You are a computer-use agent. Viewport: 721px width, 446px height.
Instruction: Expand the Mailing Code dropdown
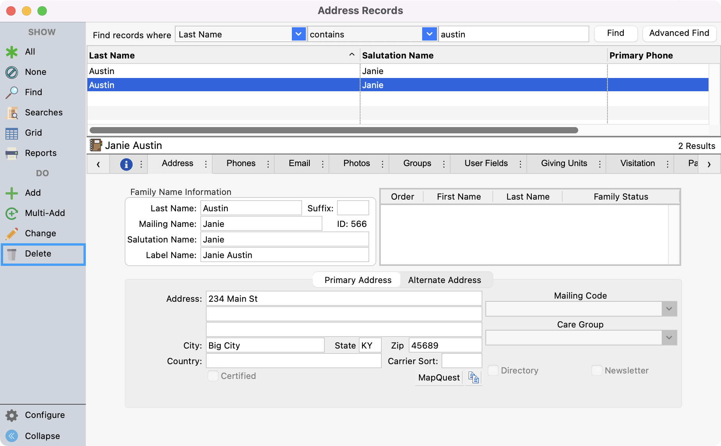coord(669,309)
